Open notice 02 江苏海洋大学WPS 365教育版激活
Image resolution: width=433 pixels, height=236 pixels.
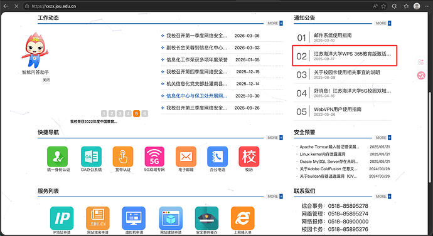point(353,54)
